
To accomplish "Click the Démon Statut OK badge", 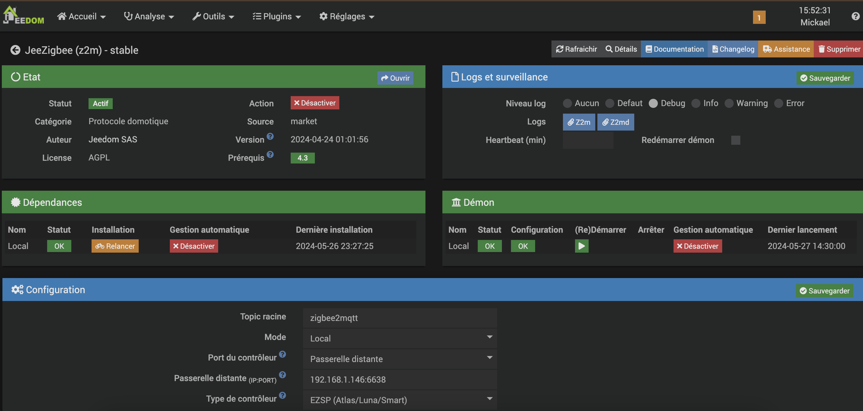I will coord(490,246).
